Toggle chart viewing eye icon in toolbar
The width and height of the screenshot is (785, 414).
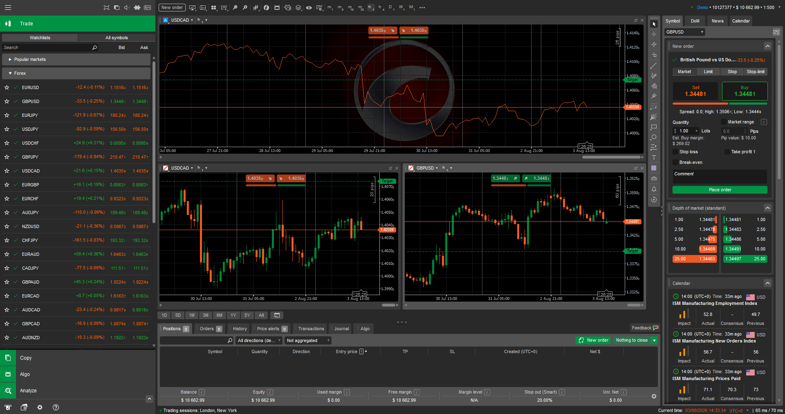click(x=309, y=7)
